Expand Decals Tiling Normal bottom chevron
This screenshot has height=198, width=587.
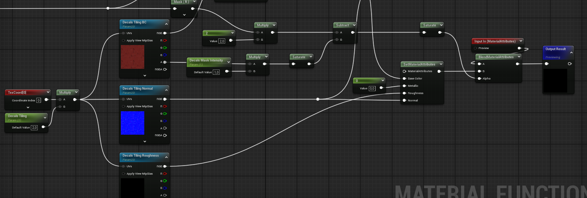(x=145, y=141)
